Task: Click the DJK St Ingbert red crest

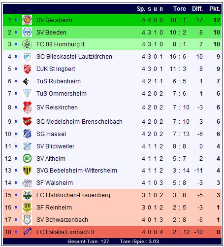Action: 27,69
